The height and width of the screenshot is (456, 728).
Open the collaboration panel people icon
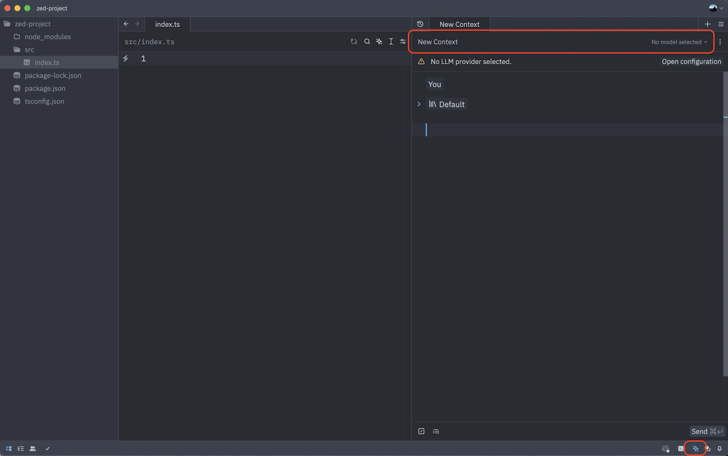pos(33,449)
